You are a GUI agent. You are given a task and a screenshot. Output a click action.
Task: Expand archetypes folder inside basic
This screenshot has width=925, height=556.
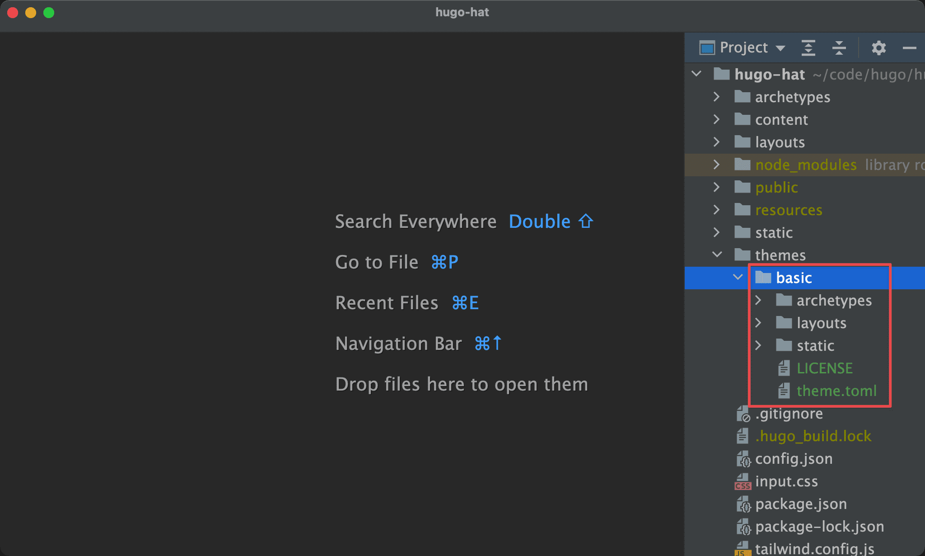click(759, 300)
